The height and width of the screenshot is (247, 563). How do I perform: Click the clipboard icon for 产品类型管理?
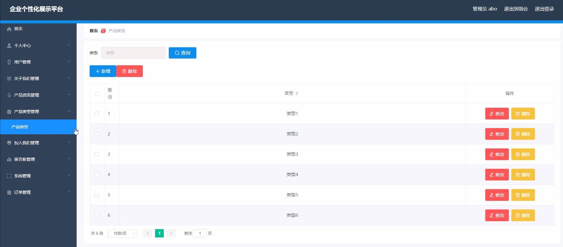9,111
